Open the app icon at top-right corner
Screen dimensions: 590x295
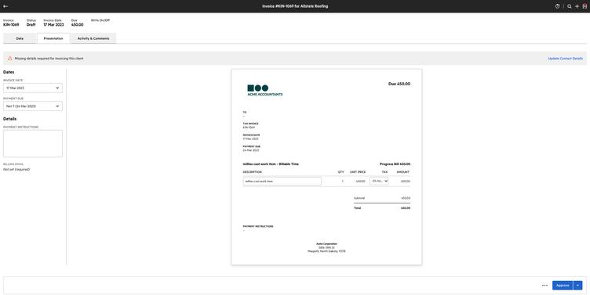[585, 6]
